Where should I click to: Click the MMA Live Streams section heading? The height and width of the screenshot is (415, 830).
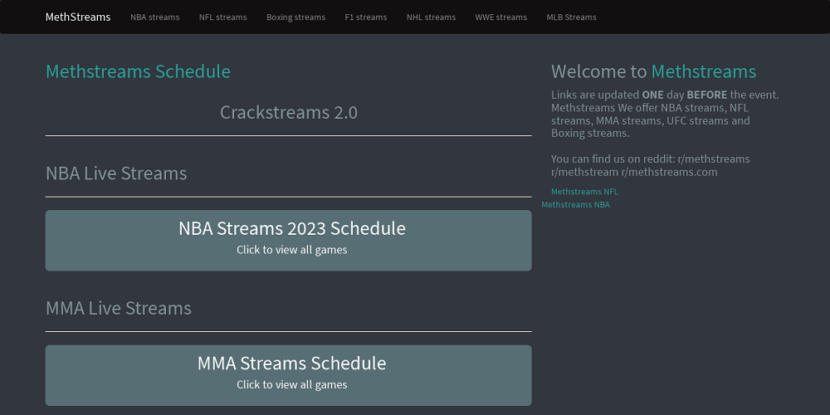[119, 308]
